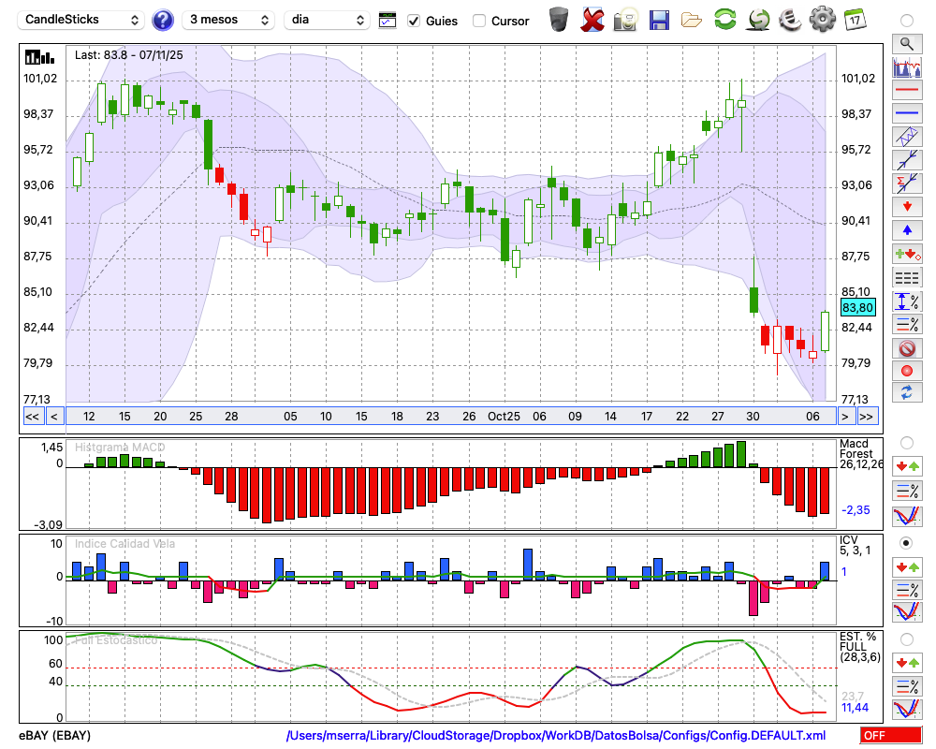
Task: Click the silver euro currency icon
Action: click(x=790, y=20)
